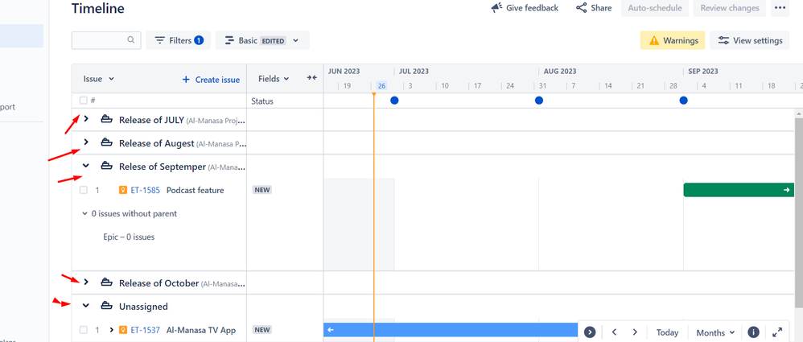Viewport: 803px width, 342px height.
Task: Open the ET-1585 issue link
Action: click(146, 190)
